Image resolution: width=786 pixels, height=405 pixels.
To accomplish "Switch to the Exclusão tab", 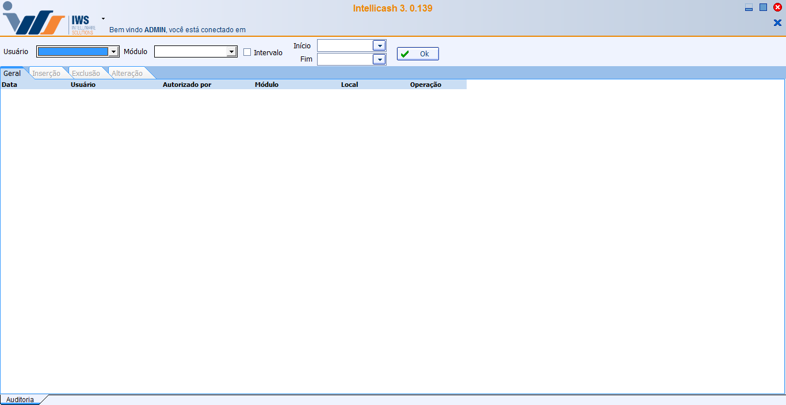I will [86, 74].
